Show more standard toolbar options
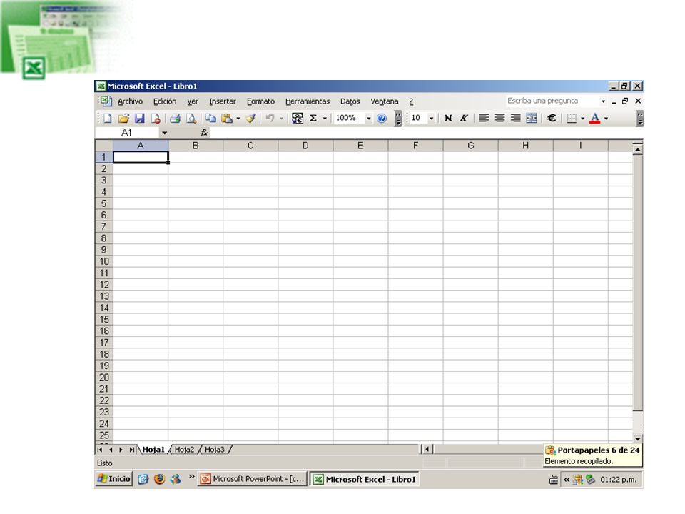 click(x=398, y=118)
